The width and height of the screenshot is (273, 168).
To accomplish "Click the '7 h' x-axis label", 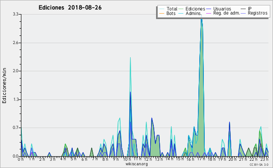I will pyautogui.click(x=95, y=159).
